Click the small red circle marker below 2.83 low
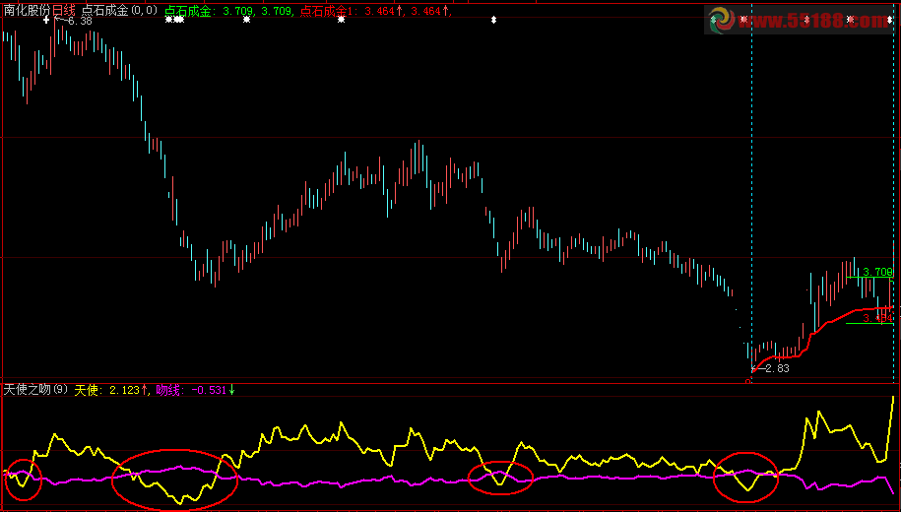Image resolution: width=901 pixels, height=512 pixels. click(748, 381)
